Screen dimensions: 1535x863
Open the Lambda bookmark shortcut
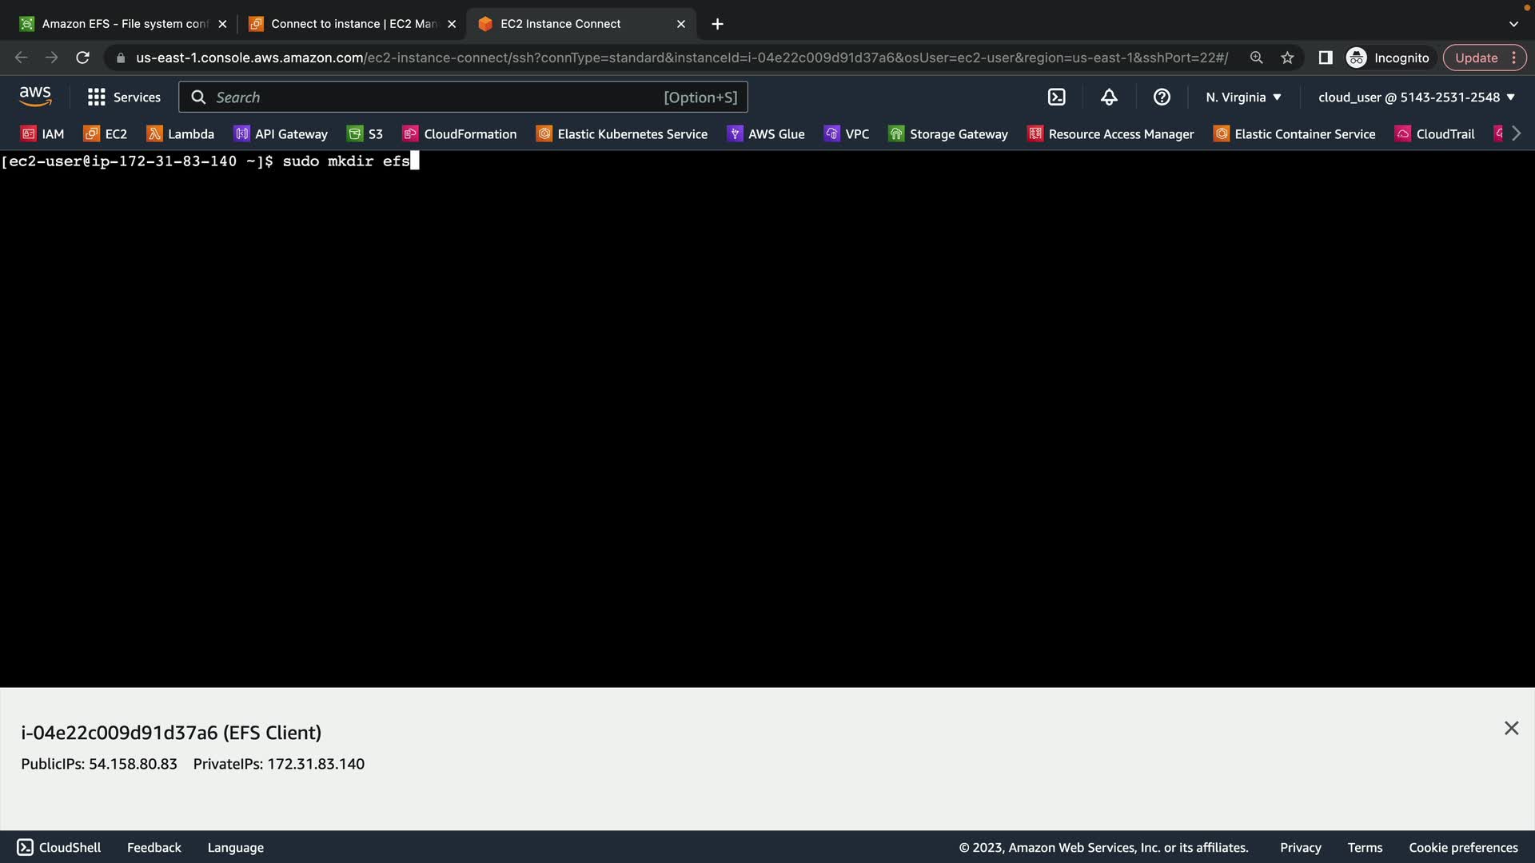pos(181,134)
